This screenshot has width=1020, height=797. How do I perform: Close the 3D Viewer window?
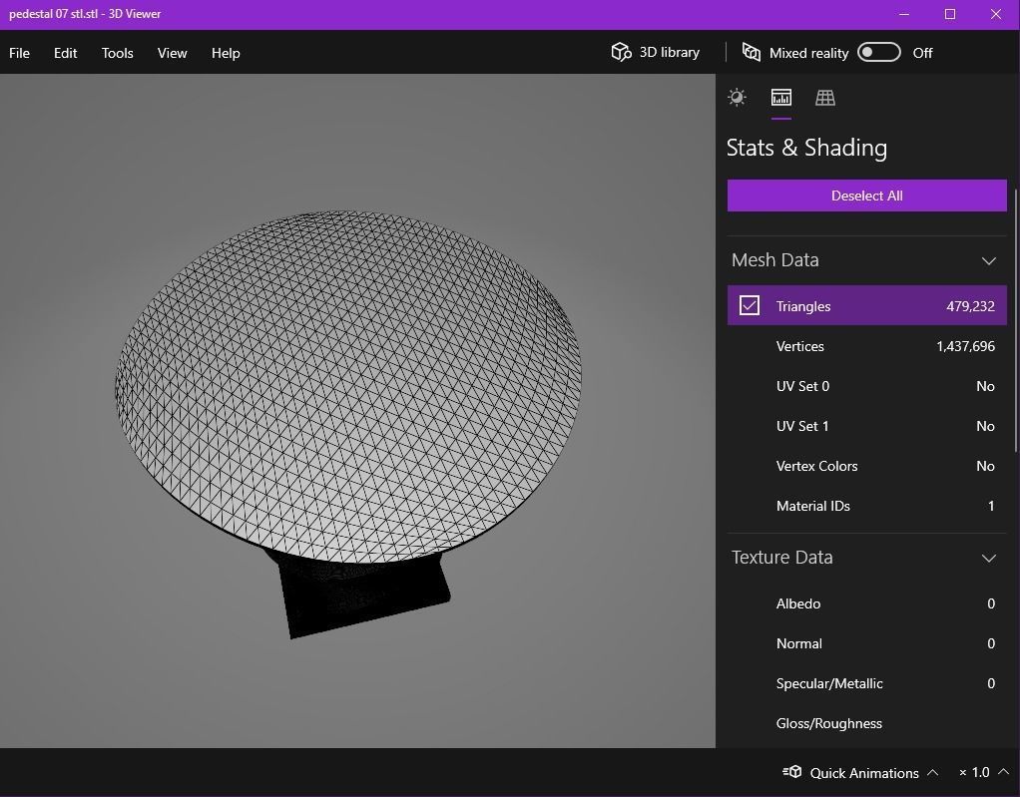[996, 14]
